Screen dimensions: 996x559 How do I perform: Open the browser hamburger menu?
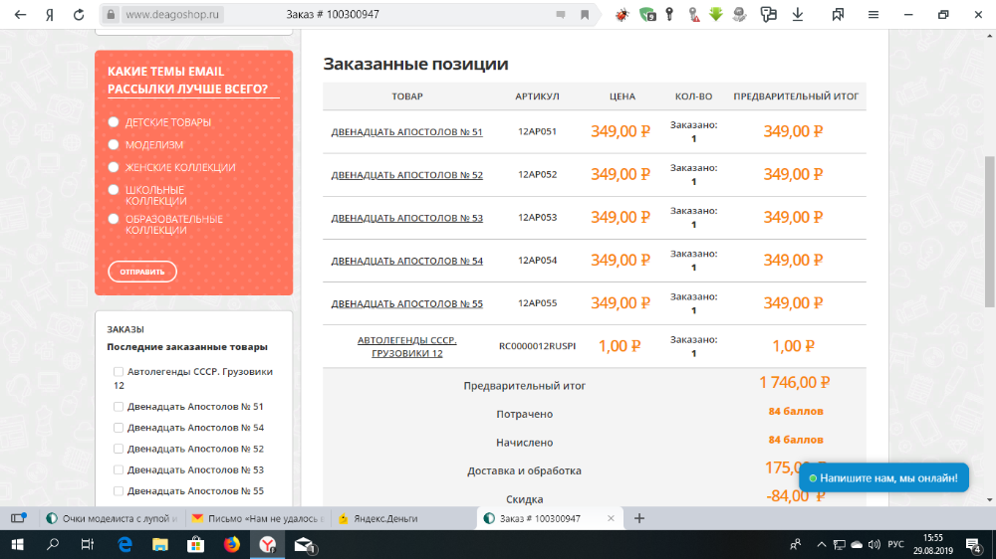(872, 15)
